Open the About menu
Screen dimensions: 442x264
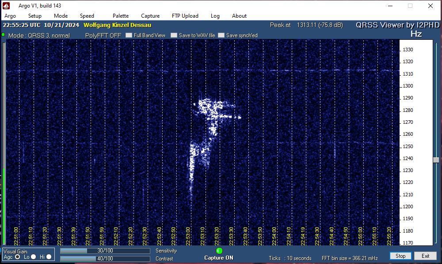pyautogui.click(x=239, y=16)
